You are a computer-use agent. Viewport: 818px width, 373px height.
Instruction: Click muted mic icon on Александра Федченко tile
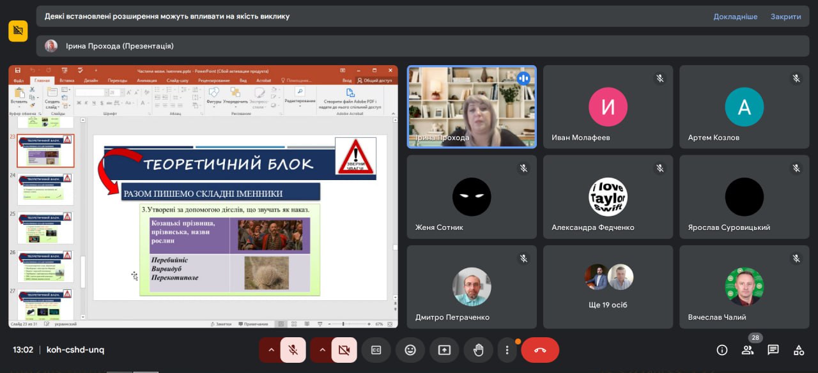[660, 169]
